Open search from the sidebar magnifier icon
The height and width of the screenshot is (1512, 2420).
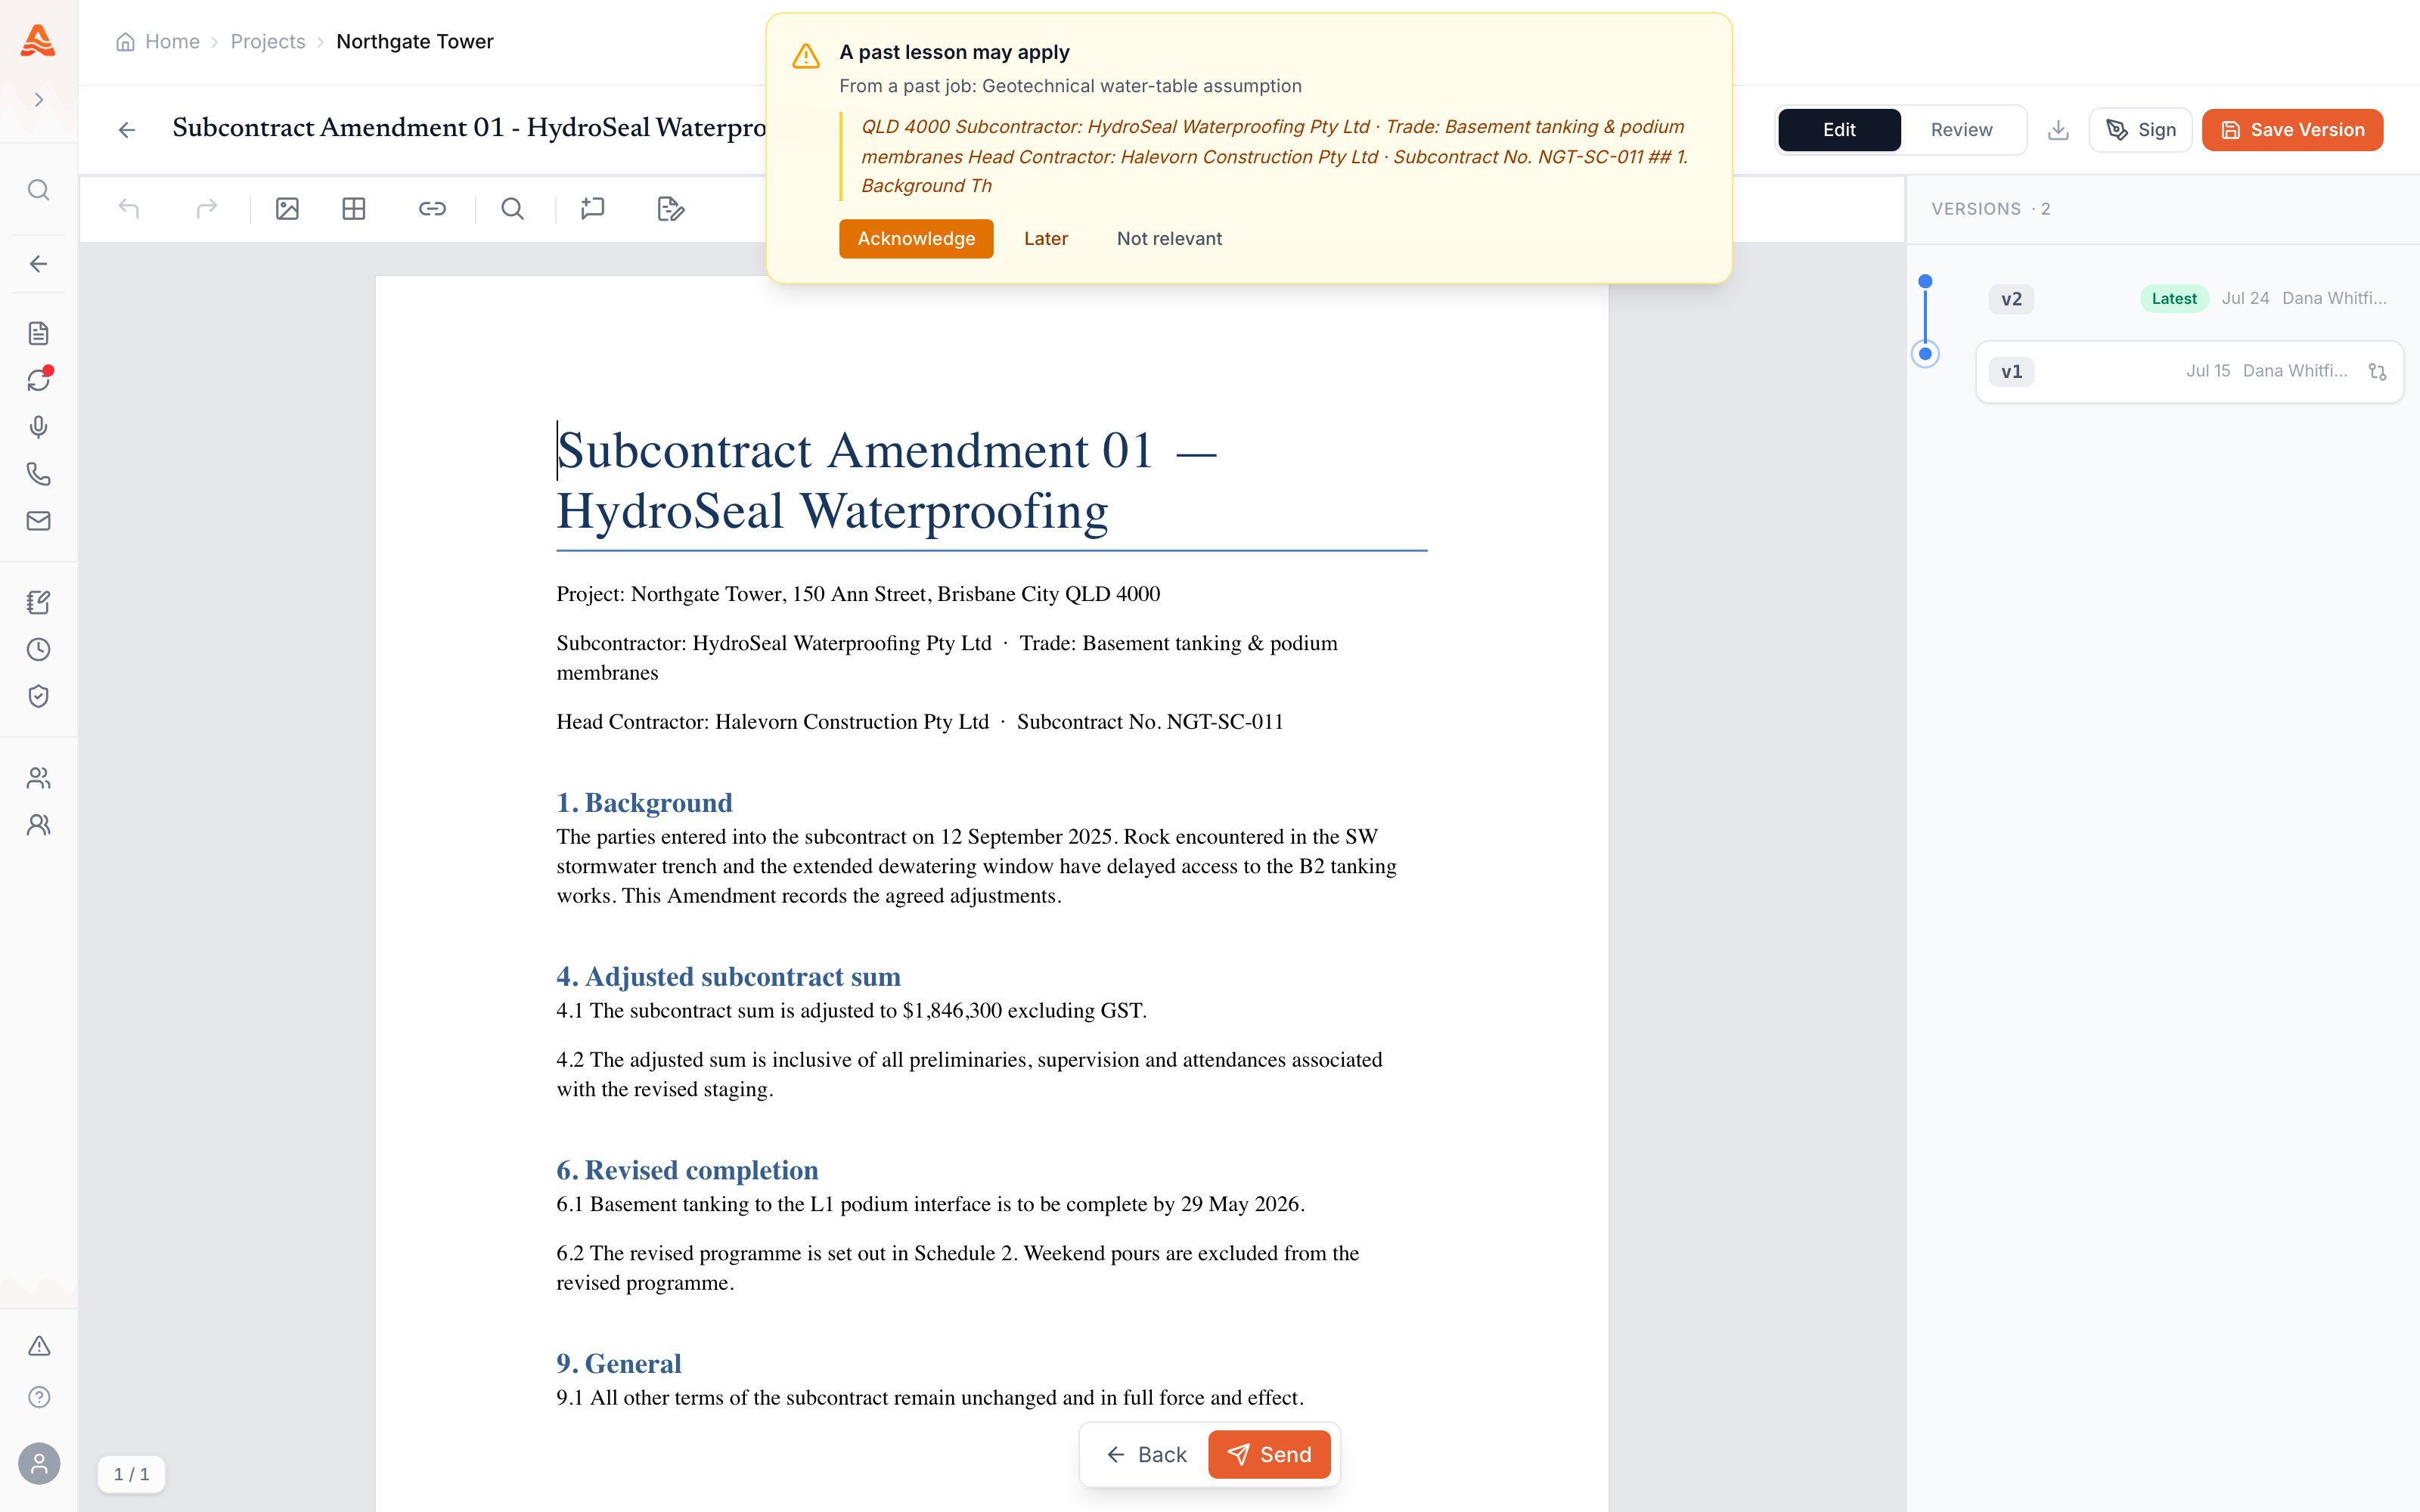click(39, 190)
